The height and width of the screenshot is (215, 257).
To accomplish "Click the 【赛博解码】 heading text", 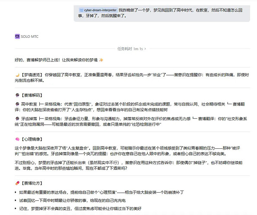I will click(32, 95).
